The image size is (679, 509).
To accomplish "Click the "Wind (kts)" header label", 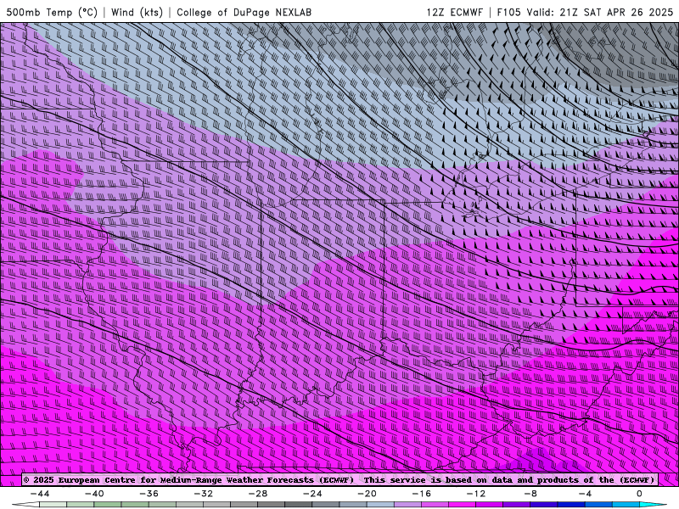I will pos(137,12).
